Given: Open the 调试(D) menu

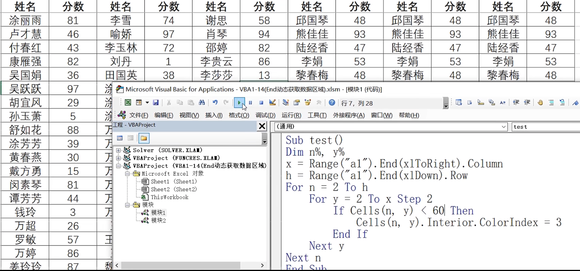Looking at the screenshot, I should (x=265, y=115).
